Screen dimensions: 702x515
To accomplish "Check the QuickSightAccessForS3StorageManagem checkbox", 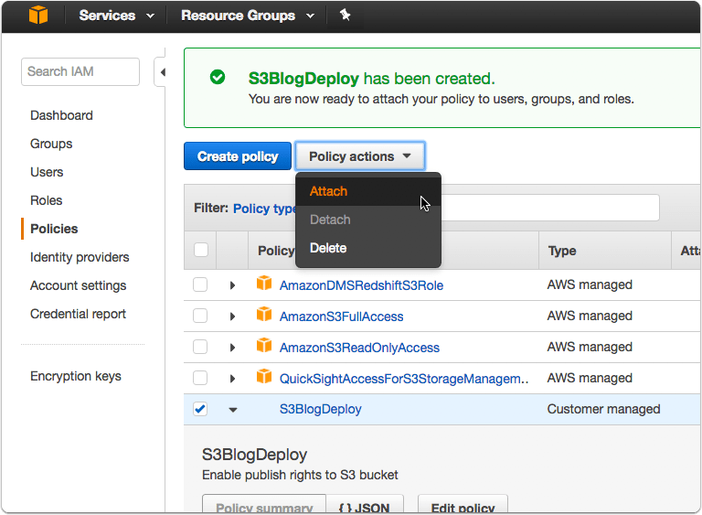I will pyautogui.click(x=200, y=378).
